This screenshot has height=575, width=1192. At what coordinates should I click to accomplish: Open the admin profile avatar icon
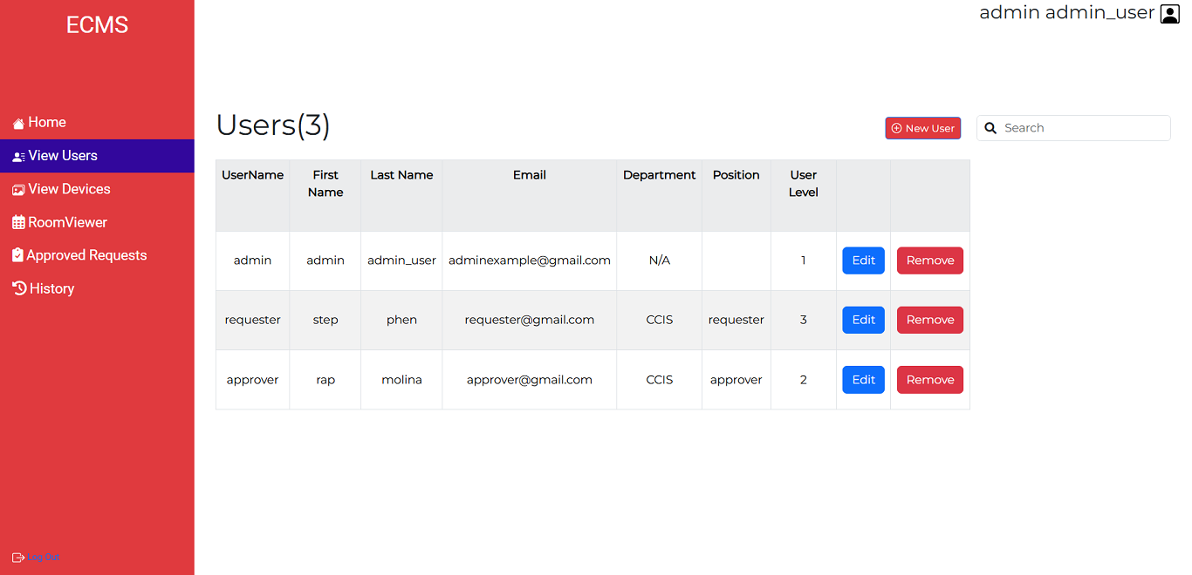click(x=1169, y=13)
